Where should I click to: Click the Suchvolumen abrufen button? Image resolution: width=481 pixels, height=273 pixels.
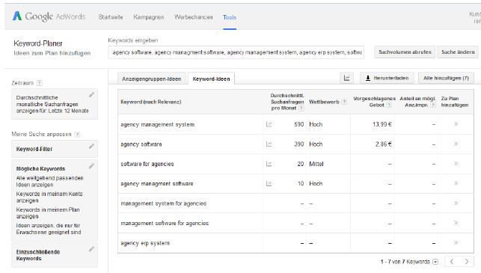tap(405, 52)
